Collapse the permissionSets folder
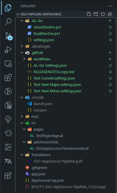 [x=24, y=142]
